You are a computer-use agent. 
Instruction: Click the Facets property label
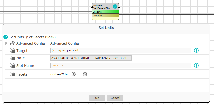(x=22, y=74)
